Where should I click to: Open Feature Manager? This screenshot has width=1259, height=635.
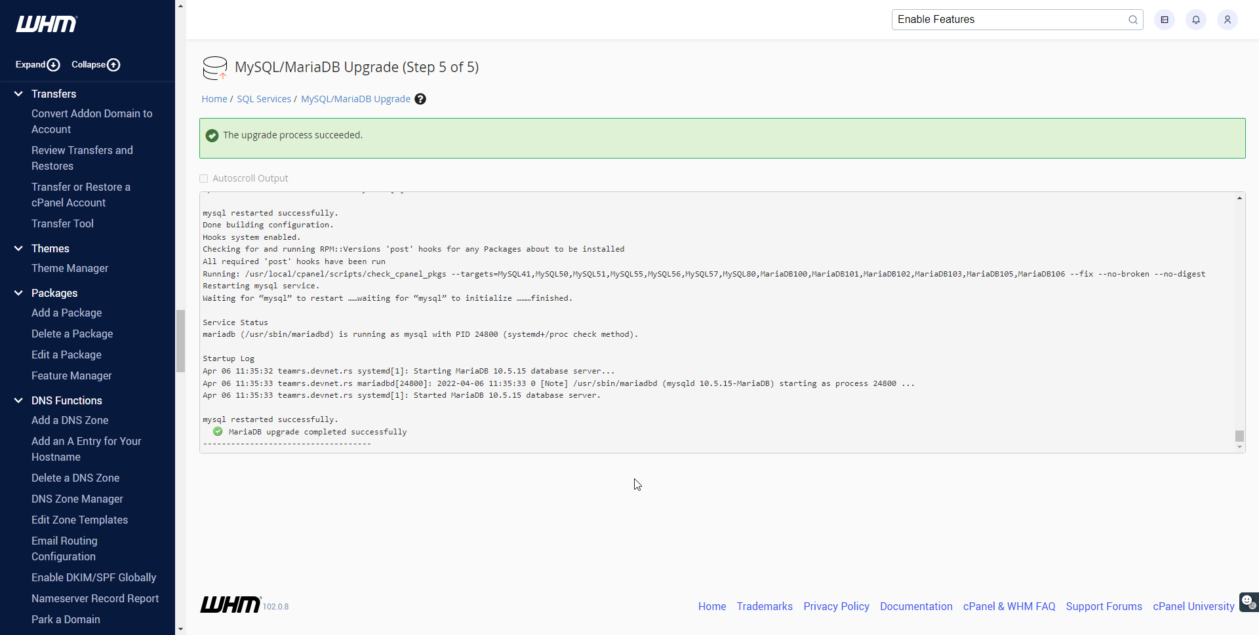pyautogui.click(x=71, y=375)
